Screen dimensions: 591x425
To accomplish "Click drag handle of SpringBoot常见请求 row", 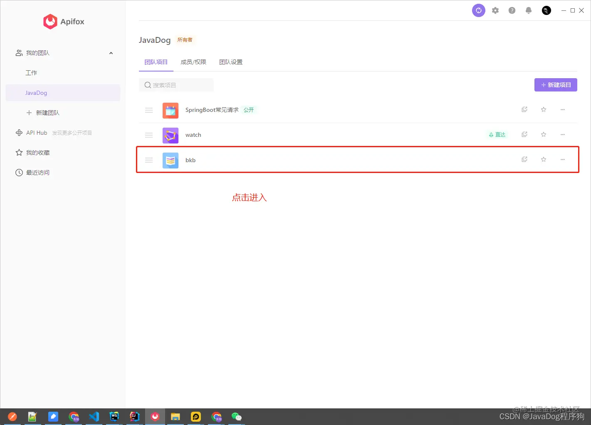I will tap(149, 110).
